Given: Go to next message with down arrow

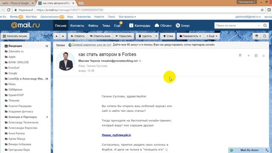Looking at the screenshot, I should 63,36.
